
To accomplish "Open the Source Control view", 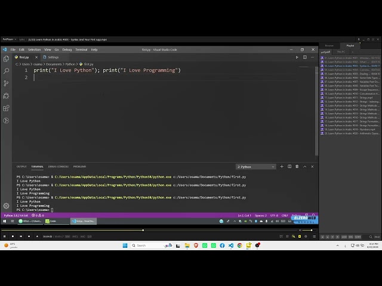I will (x=6, y=83).
